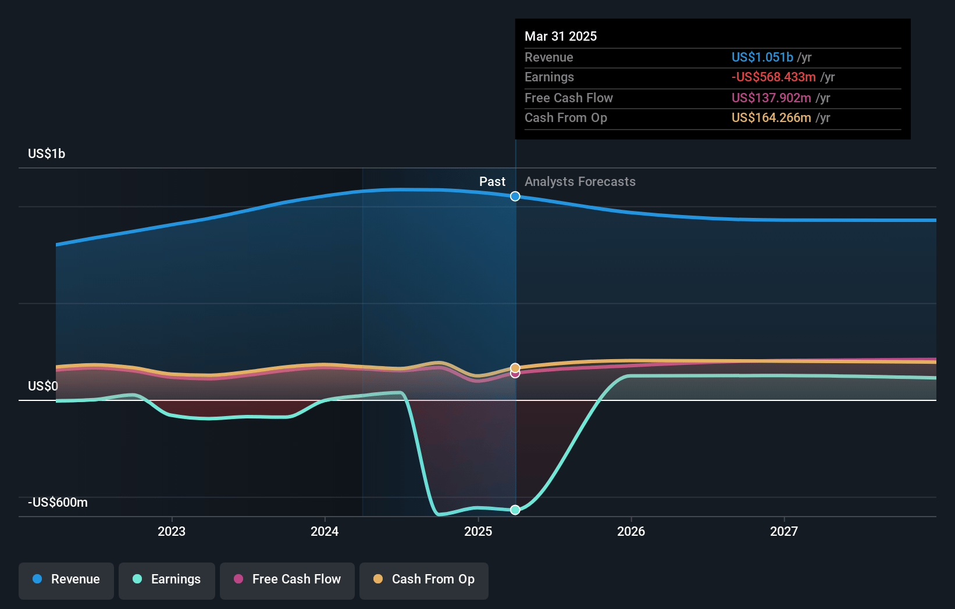Click the pink Free Cash Flow marker on the chart
Viewport: 955px width, 609px height.
point(515,374)
